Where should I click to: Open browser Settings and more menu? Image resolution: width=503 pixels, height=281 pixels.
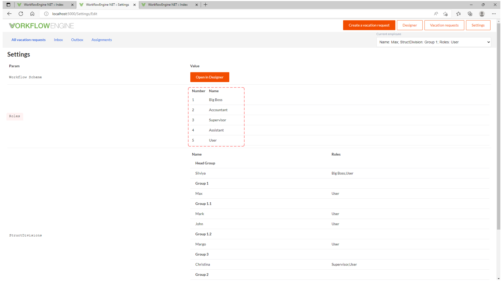(x=494, y=14)
